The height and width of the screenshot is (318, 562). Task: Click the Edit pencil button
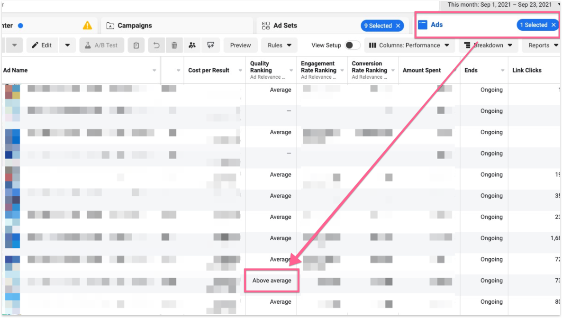[42, 45]
